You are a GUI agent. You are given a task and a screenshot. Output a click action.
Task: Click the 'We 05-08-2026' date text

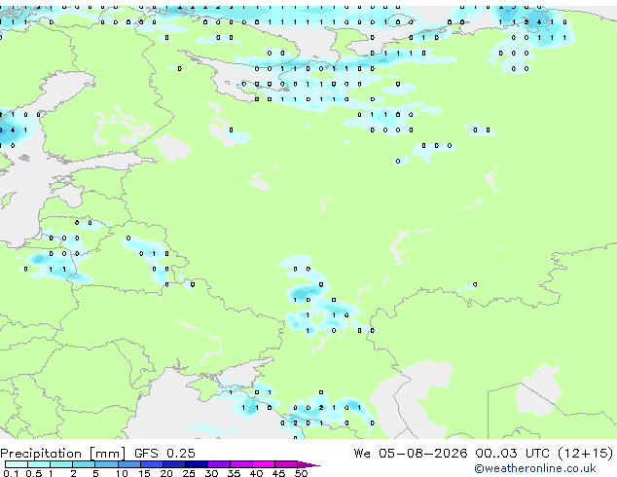point(411,454)
